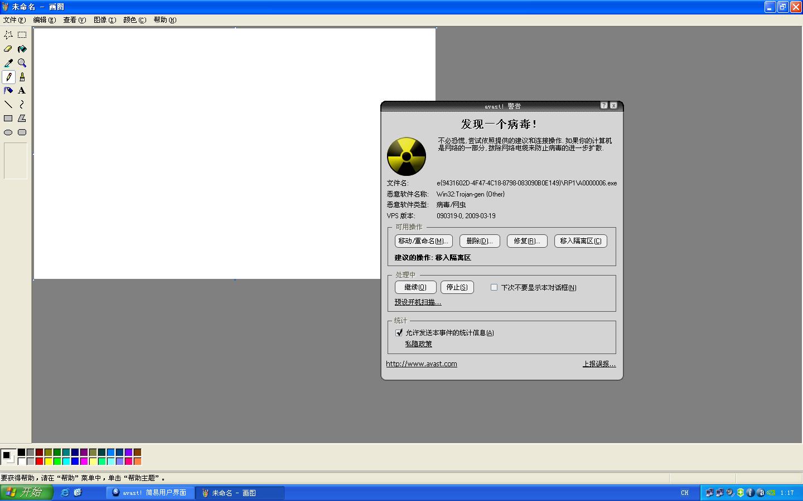Open the 编辑 menu in Paint

coord(45,20)
